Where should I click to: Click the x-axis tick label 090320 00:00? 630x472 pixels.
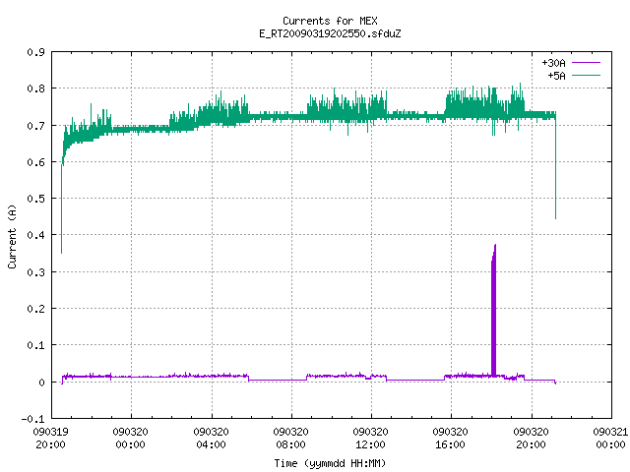click(131, 439)
